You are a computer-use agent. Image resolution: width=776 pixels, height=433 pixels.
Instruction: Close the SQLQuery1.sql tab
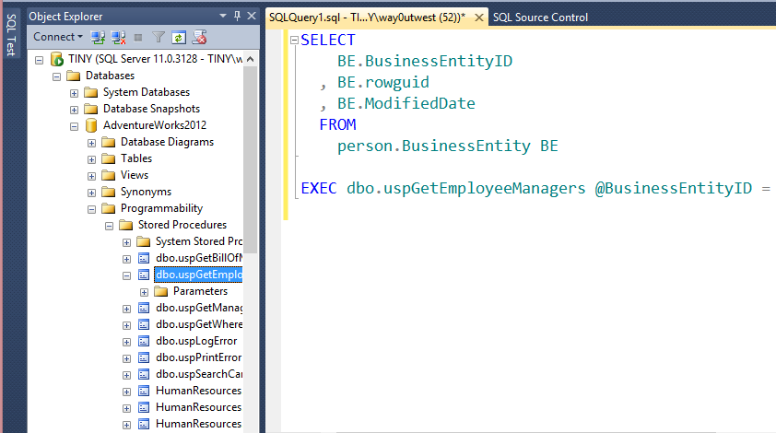pyautogui.click(x=479, y=18)
